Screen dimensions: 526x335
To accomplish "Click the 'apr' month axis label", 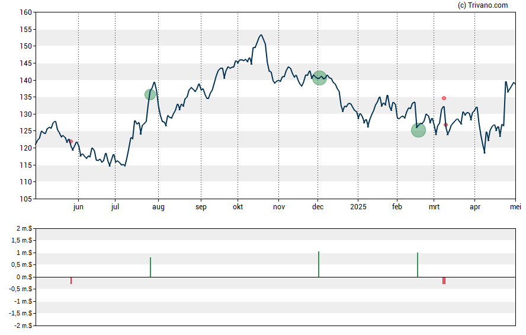I will pos(475,207).
